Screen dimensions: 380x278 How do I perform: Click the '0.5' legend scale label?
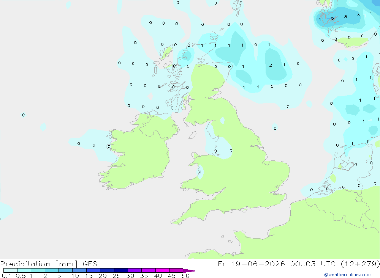point(21,276)
